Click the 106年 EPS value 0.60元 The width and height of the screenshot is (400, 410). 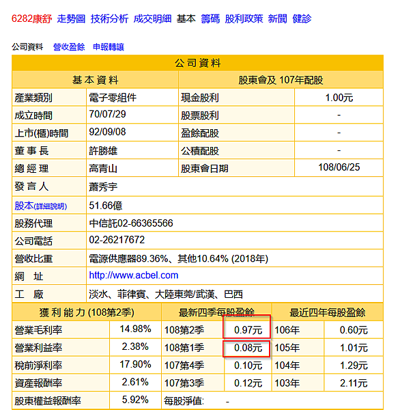click(354, 330)
